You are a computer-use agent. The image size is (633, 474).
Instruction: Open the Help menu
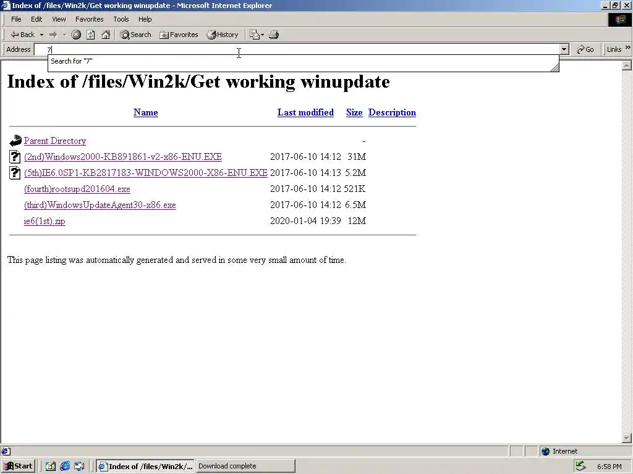point(145,19)
